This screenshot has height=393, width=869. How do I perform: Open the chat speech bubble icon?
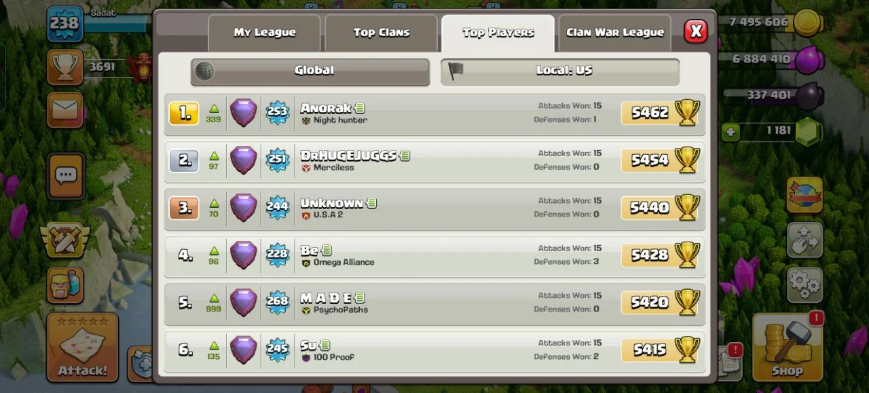[x=66, y=176]
